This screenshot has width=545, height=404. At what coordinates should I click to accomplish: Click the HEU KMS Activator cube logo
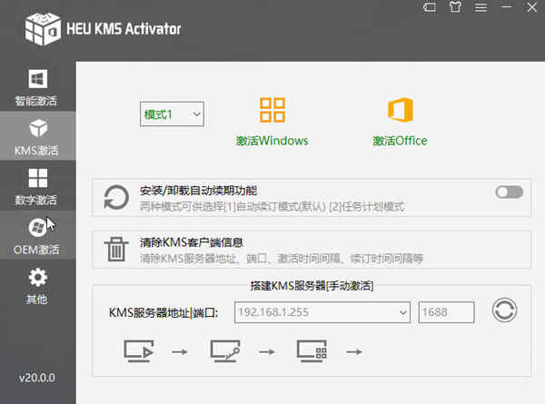point(43,29)
